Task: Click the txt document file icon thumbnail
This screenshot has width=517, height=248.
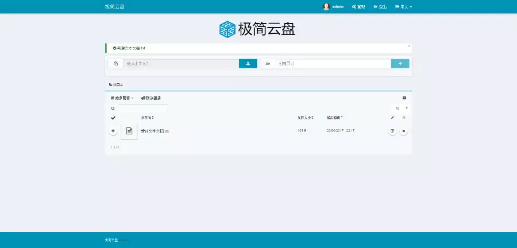Action: (x=129, y=131)
